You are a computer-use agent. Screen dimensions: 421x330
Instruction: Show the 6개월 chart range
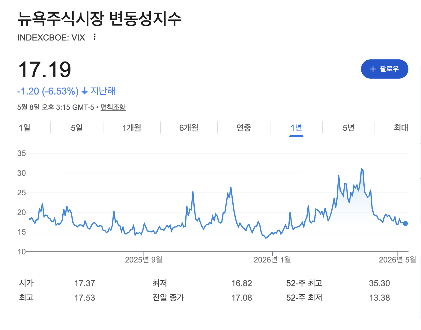pos(189,128)
